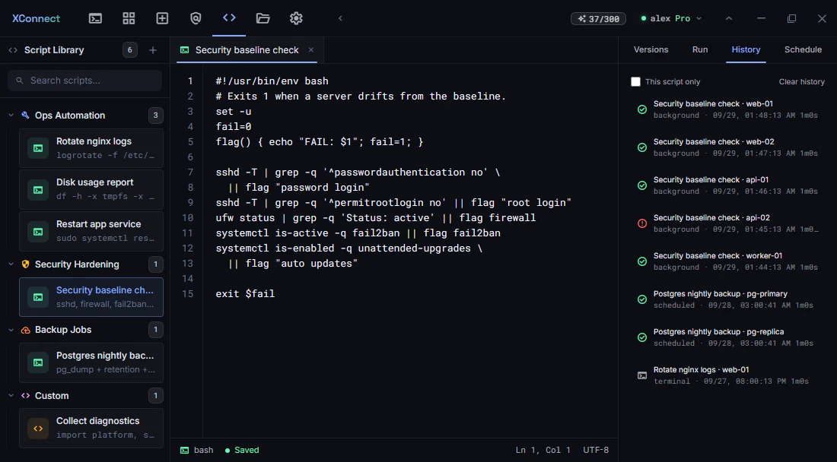Click the shebang line '#!/usr/bin/env bash'
This screenshot has width=837, height=462.
(272, 81)
